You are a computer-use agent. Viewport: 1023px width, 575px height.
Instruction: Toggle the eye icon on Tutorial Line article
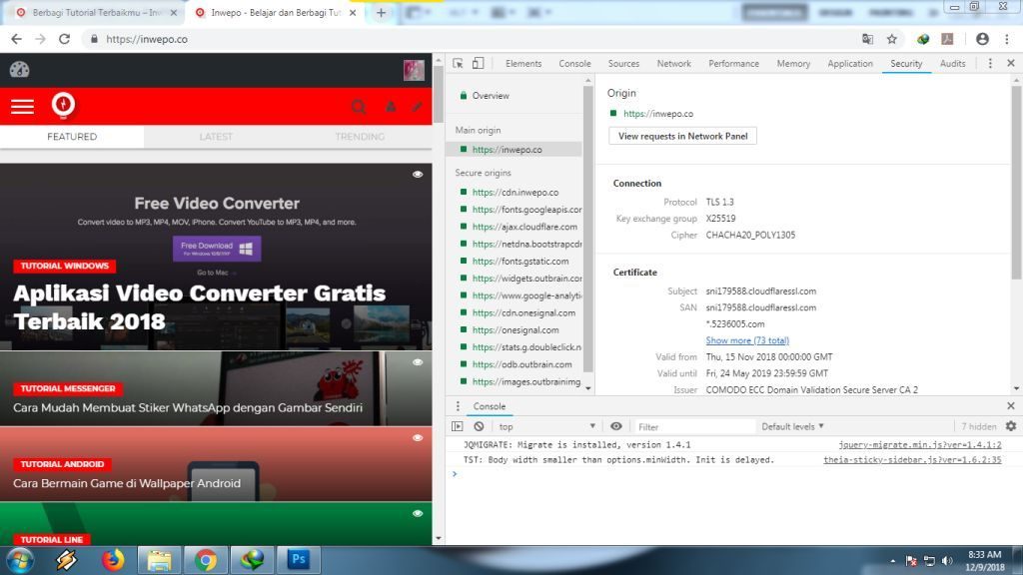pyautogui.click(x=418, y=513)
